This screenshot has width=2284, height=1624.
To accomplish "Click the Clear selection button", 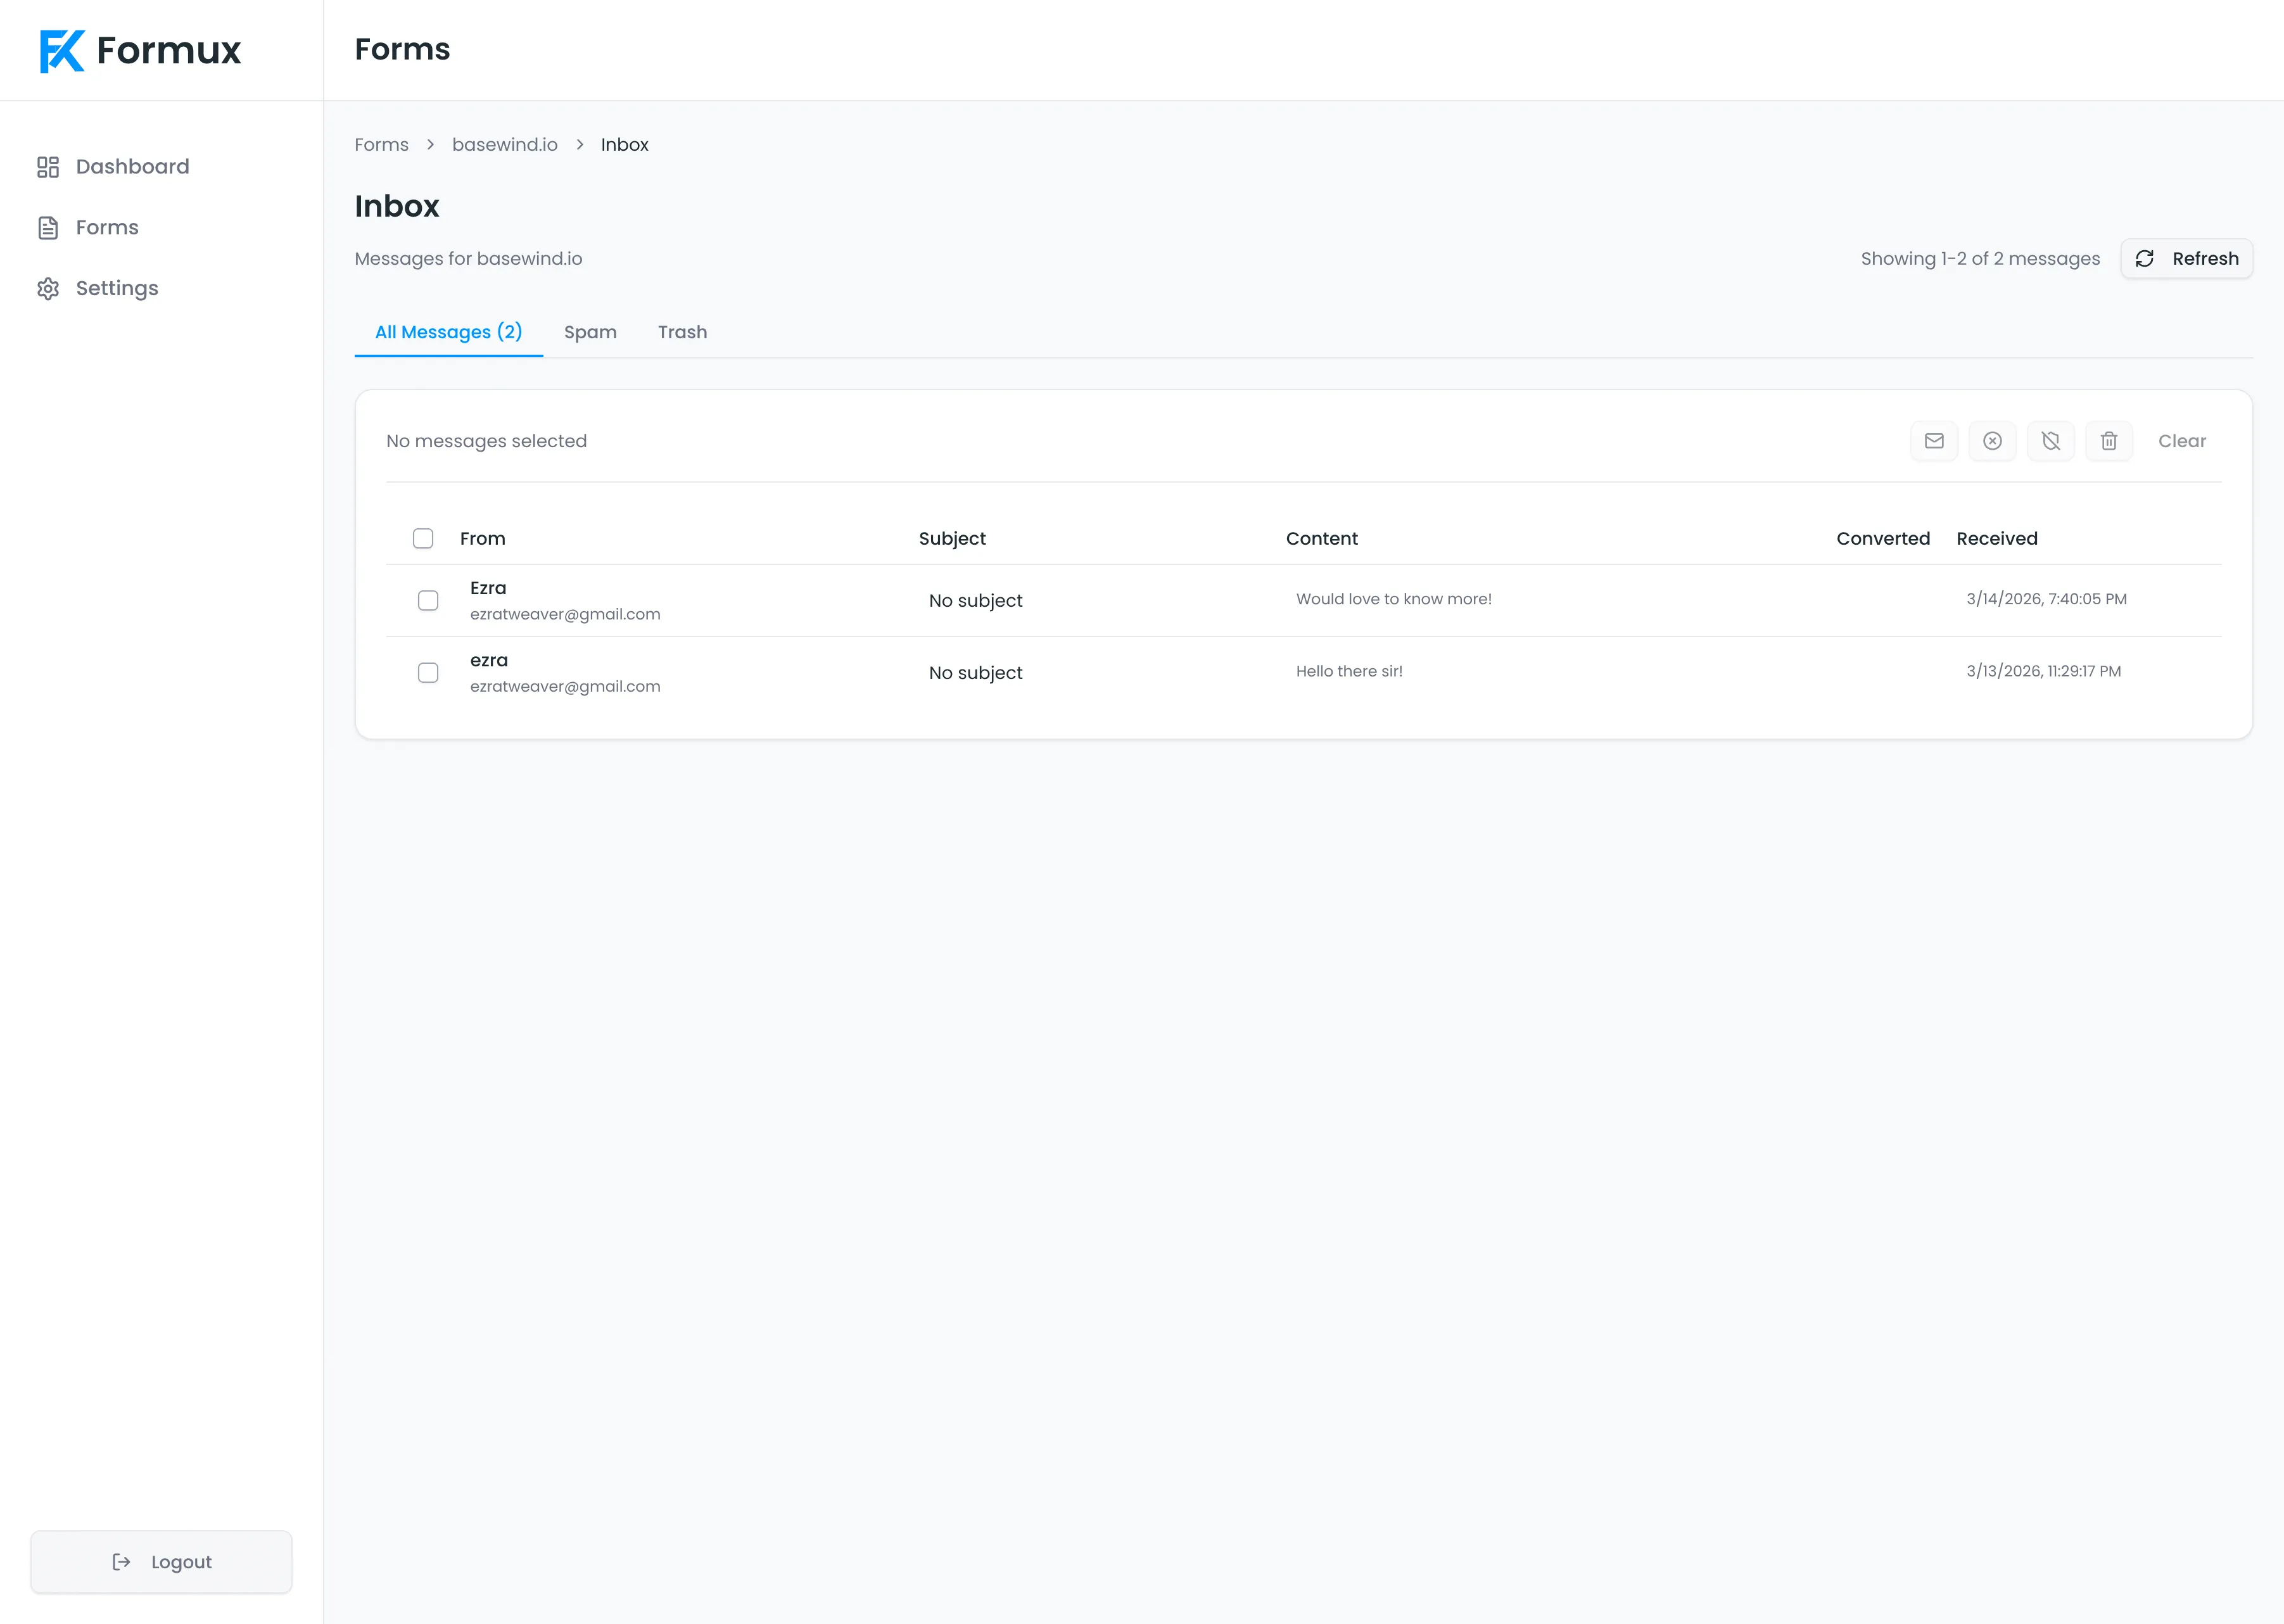I will (2182, 441).
